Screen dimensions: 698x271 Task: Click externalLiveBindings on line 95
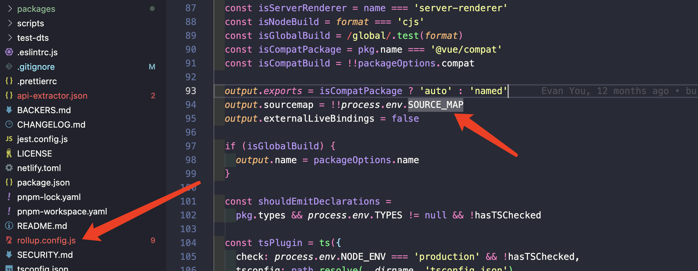319,118
